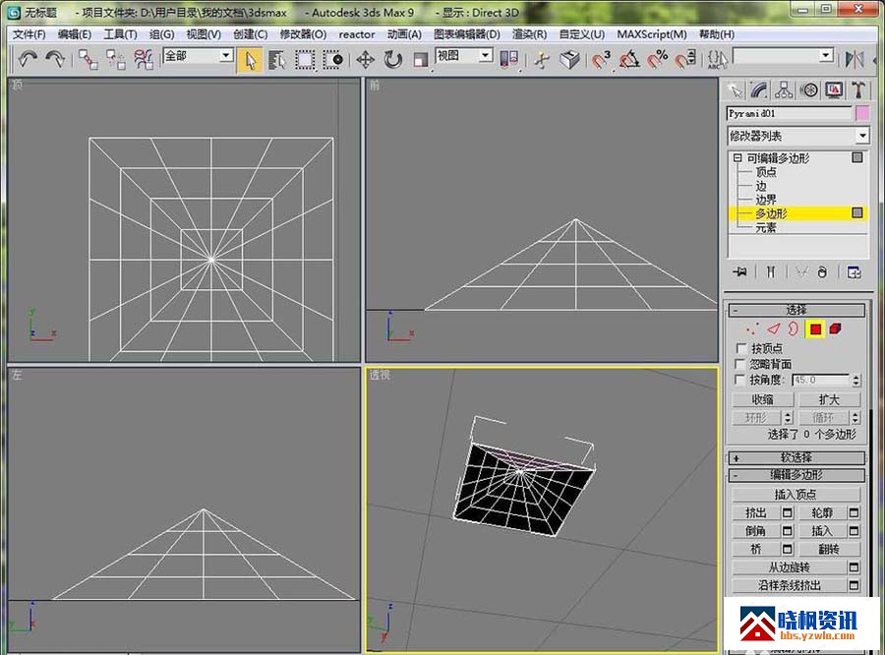Toggle Window/Crossing selection mode

(x=332, y=60)
